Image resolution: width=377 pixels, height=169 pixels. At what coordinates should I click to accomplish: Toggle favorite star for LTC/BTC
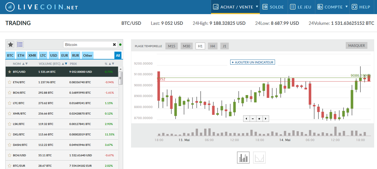9,103
